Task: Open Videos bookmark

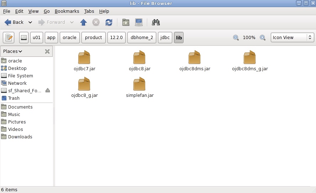Action: (x=15, y=129)
